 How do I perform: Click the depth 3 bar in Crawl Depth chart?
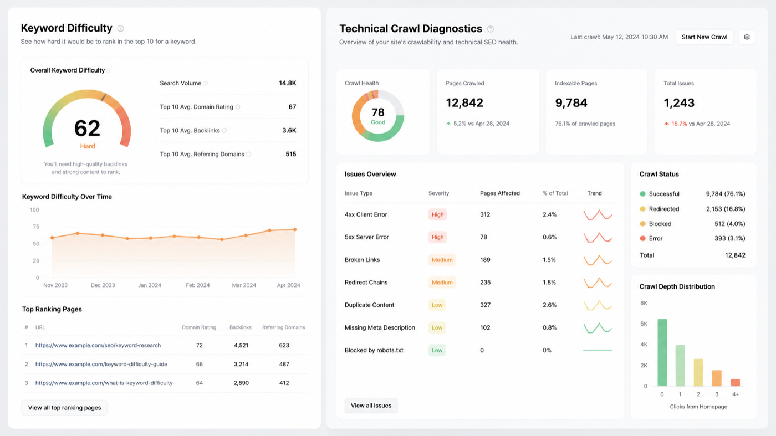[717, 378]
